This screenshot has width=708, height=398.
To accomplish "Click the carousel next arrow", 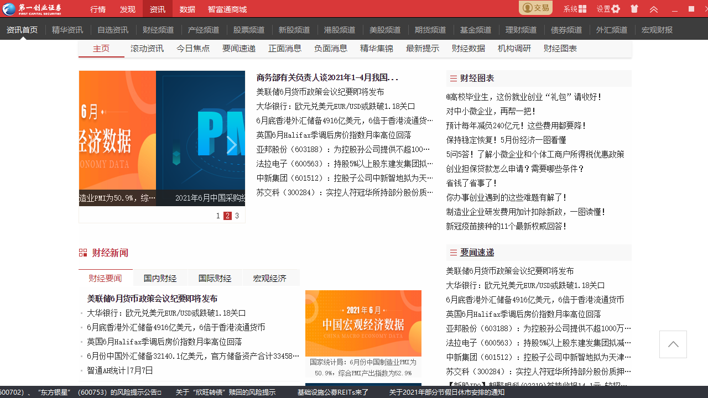I will [x=232, y=144].
